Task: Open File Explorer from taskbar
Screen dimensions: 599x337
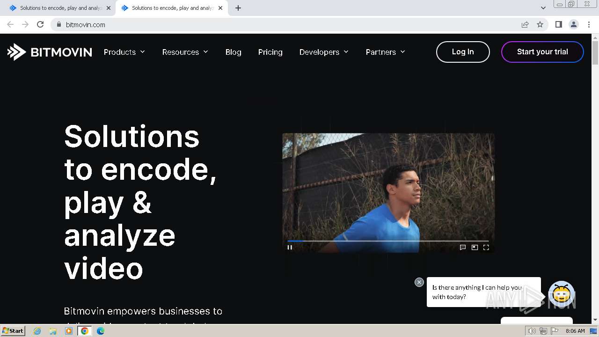Action: click(53, 331)
